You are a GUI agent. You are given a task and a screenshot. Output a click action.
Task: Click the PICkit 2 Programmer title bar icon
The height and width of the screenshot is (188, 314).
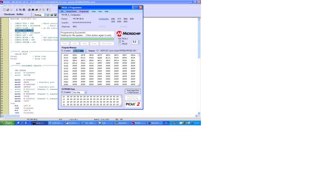click(x=60, y=7)
